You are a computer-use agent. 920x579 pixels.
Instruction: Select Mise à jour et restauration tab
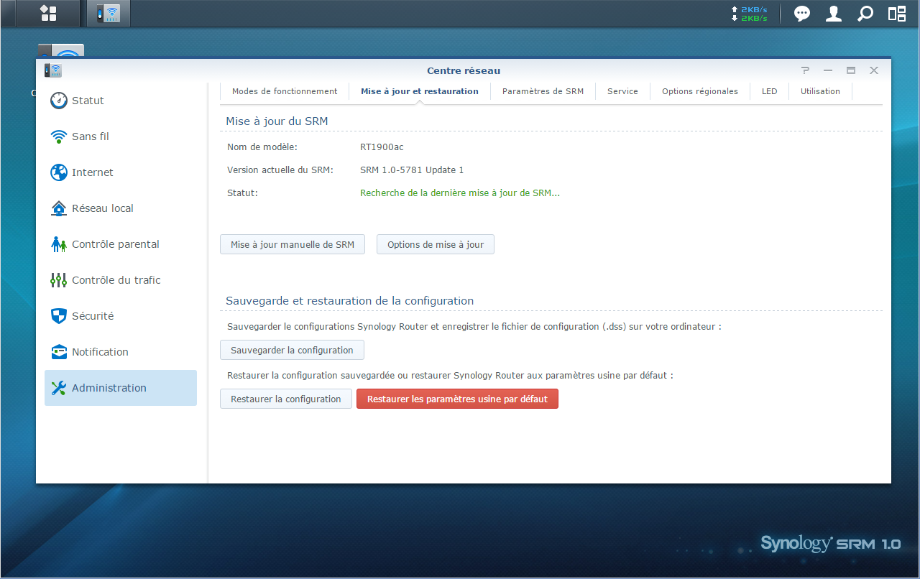tap(420, 91)
